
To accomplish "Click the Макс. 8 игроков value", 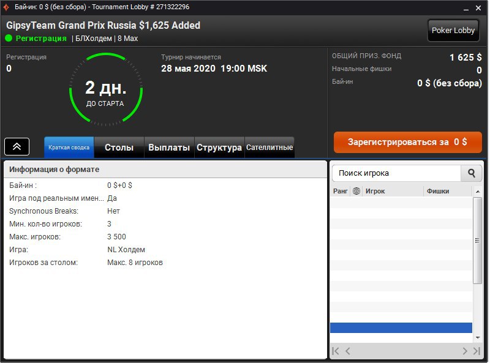I will tap(135, 263).
